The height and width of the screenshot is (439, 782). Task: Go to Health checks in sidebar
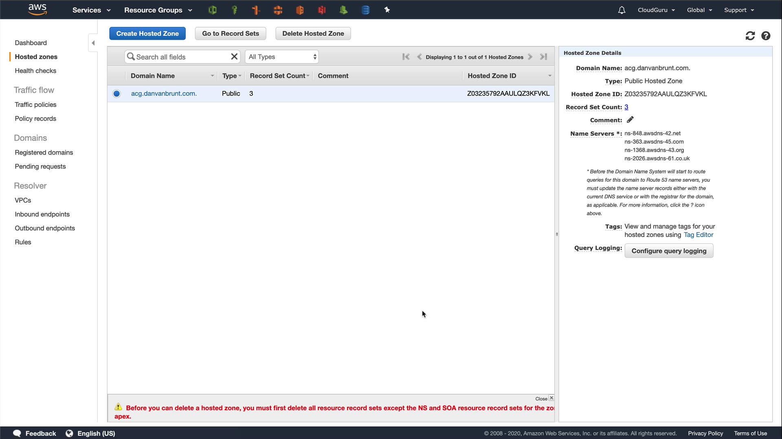click(x=35, y=71)
